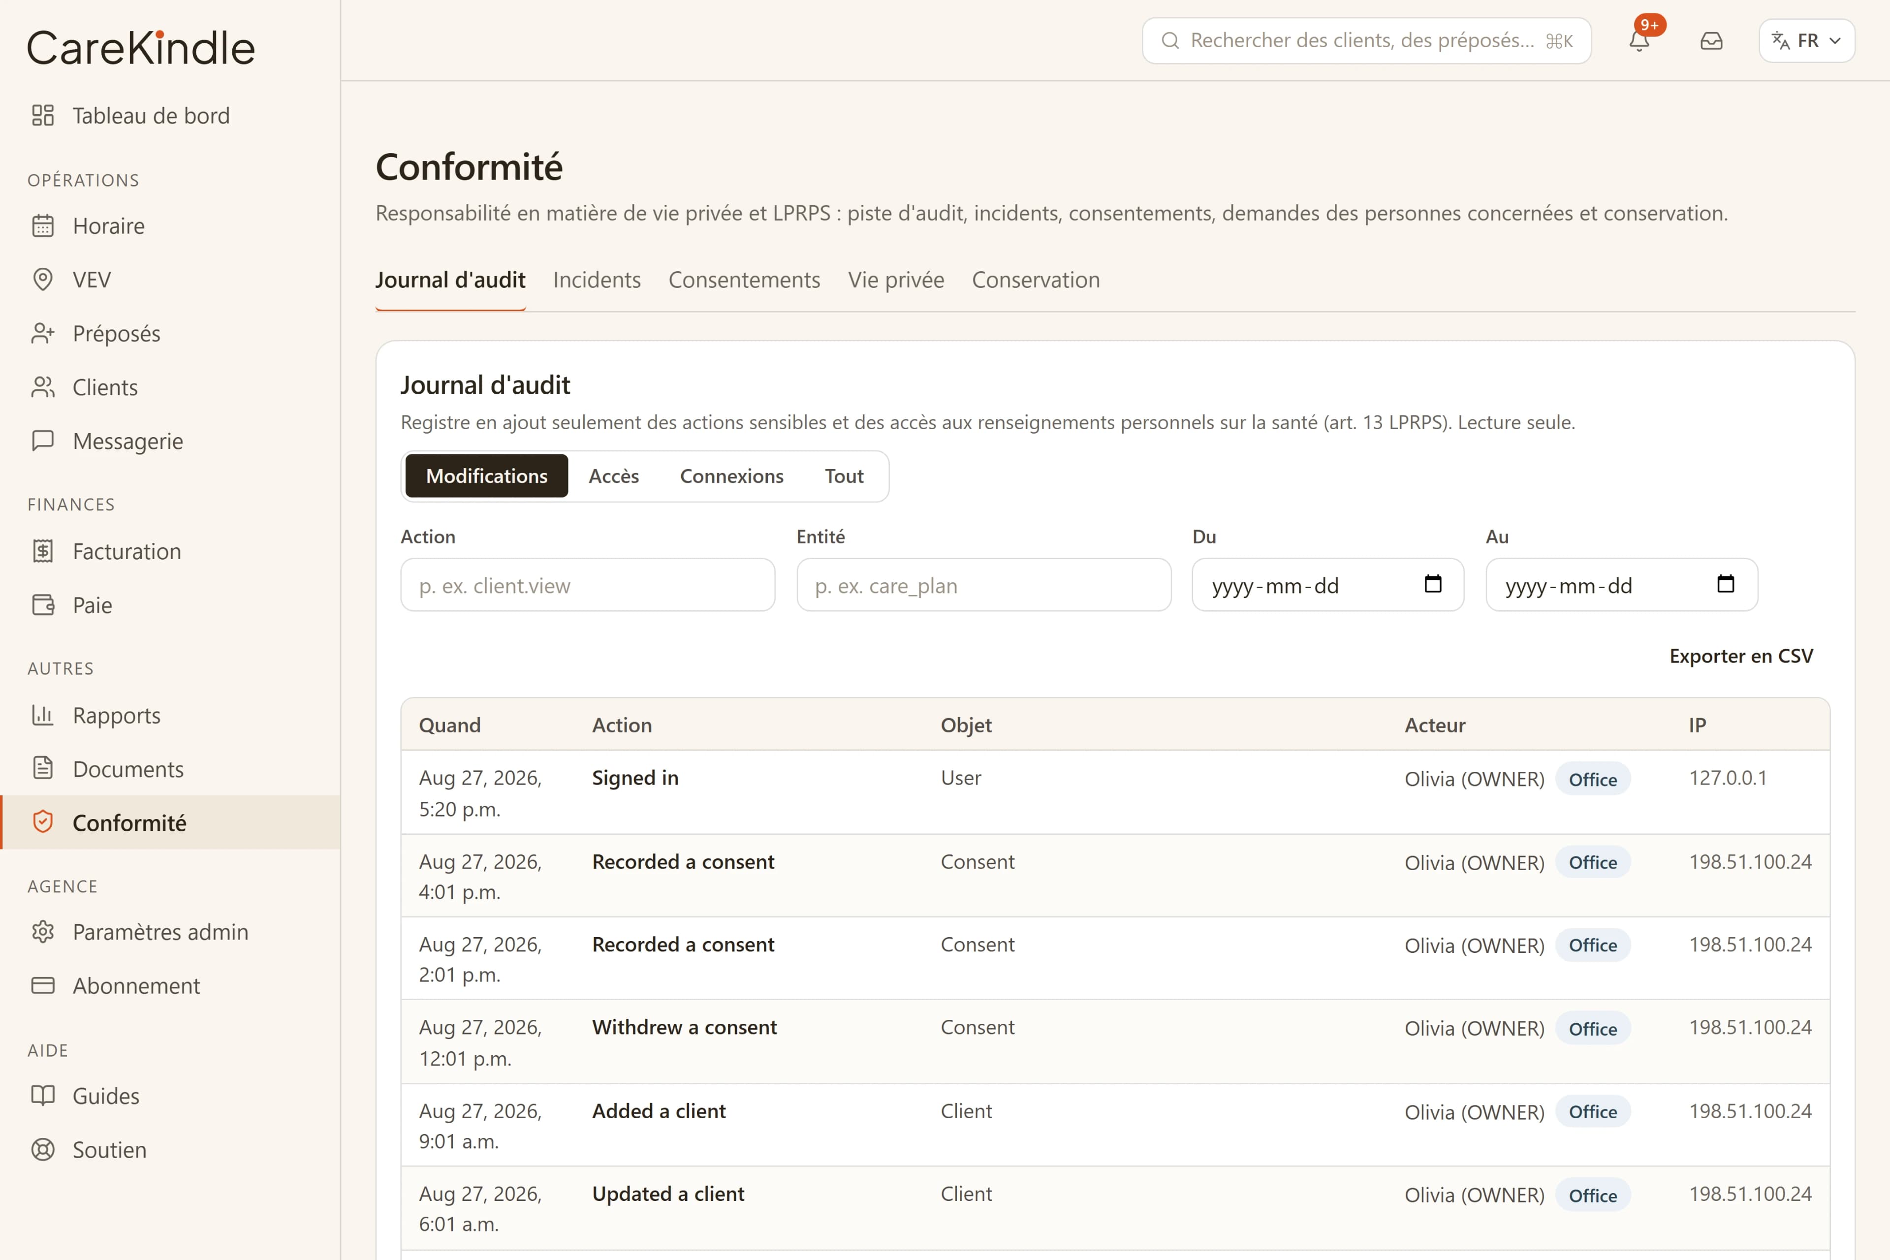Open the Guides help link
The height and width of the screenshot is (1260, 1890).
[x=170, y=1096]
